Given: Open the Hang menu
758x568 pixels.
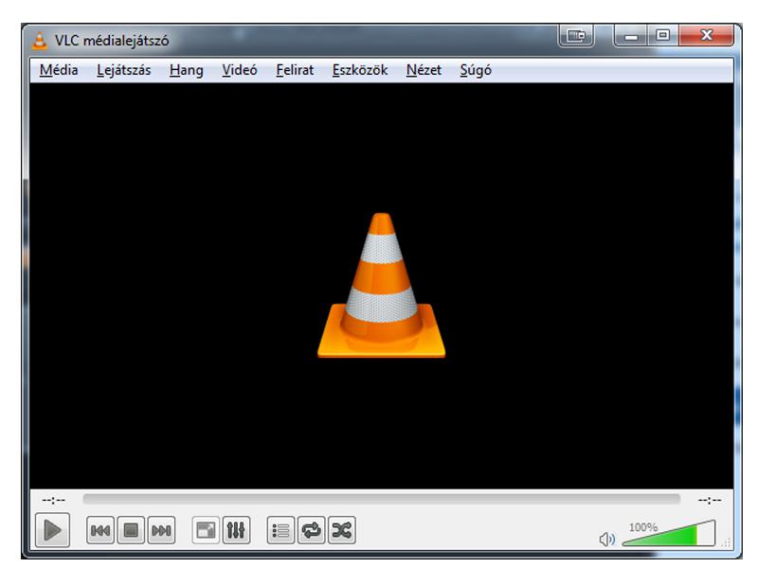Looking at the screenshot, I should tap(186, 70).
